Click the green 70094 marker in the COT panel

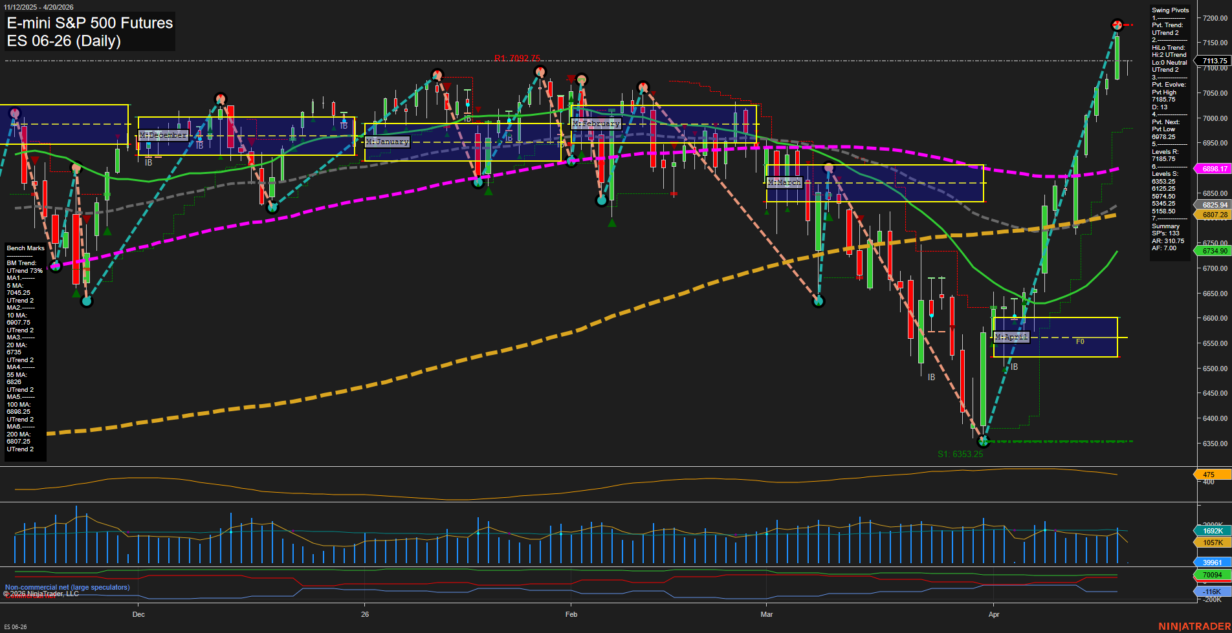[x=1211, y=574]
